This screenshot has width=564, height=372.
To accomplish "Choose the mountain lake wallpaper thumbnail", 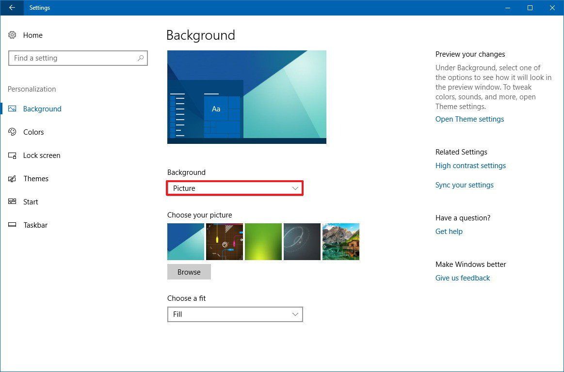I will tap(340, 241).
